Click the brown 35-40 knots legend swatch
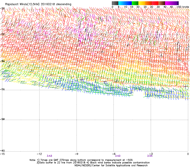The height and width of the screenshot is (167, 190). click(x=162, y=3)
